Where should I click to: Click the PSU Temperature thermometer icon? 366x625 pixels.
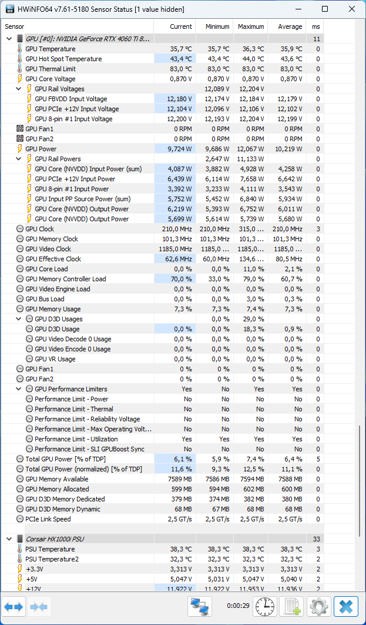click(20, 549)
